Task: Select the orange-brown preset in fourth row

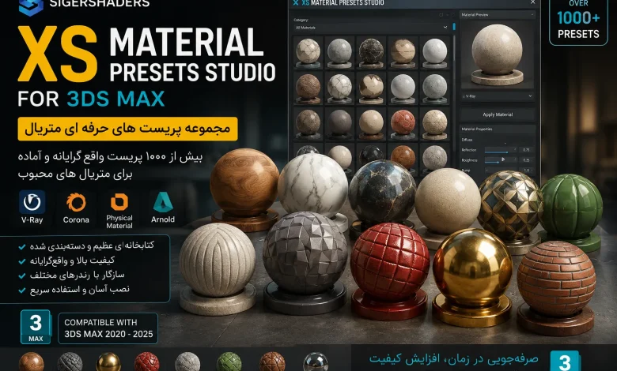Action: pyautogui.click(x=403, y=156)
